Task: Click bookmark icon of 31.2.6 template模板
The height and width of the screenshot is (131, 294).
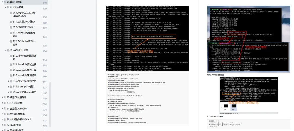Action: pyautogui.click(x=11, y=87)
